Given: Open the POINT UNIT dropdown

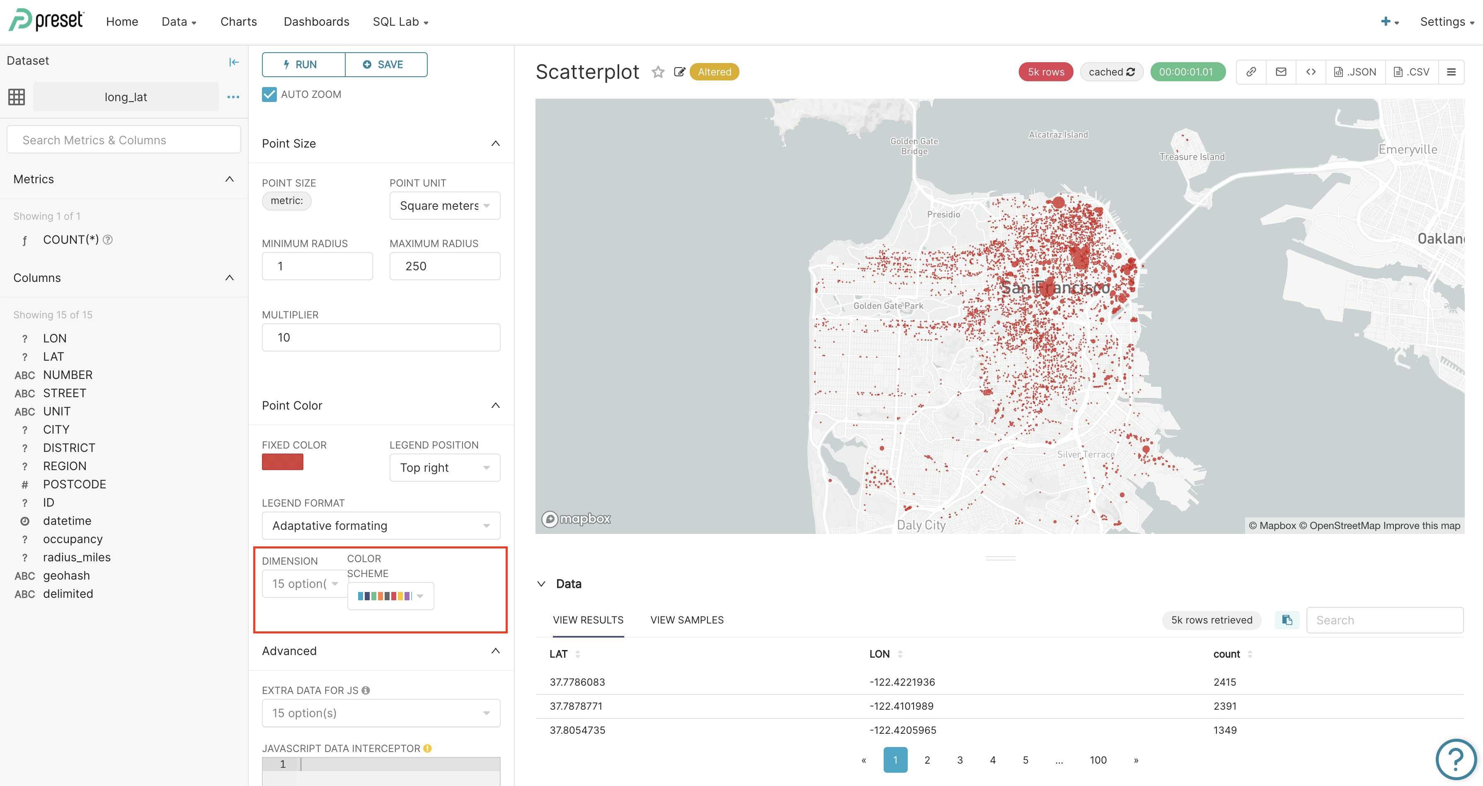Looking at the screenshot, I should point(444,206).
